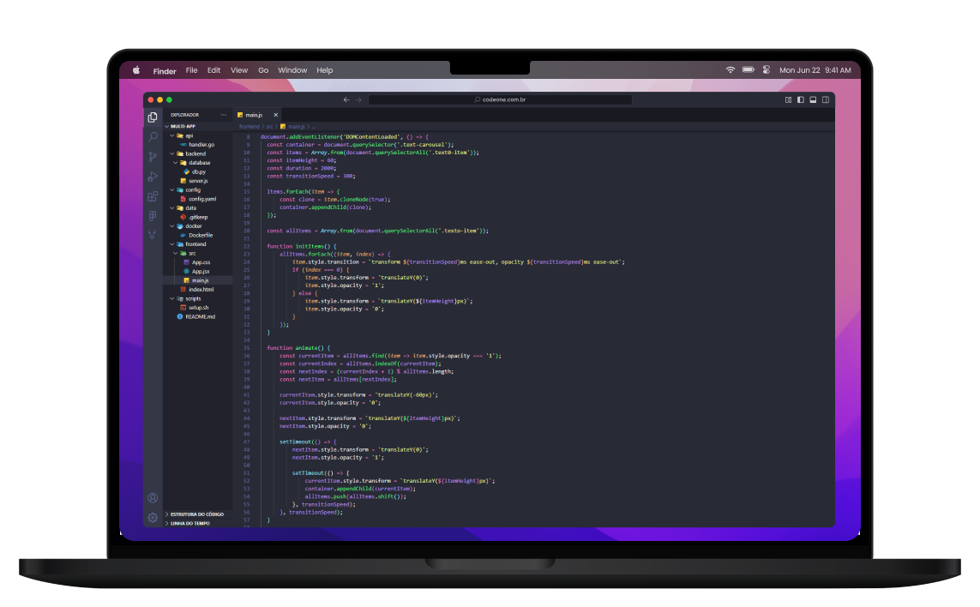The height and width of the screenshot is (607, 980).
Task: Open the Manage gear settings icon
Action: point(153,518)
